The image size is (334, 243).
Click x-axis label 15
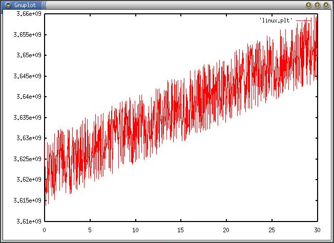pyautogui.click(x=181, y=230)
